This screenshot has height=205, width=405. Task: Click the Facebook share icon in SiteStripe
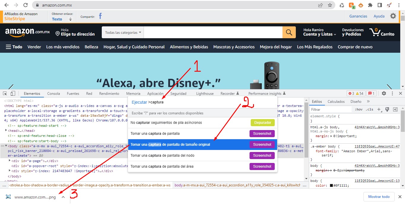tap(100, 16)
